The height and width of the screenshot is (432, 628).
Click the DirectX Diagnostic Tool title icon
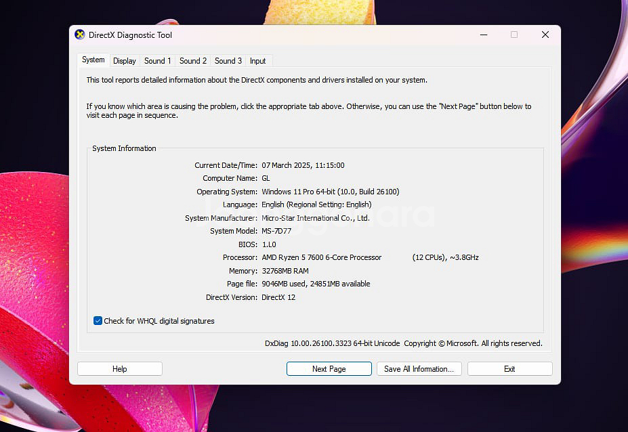80,35
